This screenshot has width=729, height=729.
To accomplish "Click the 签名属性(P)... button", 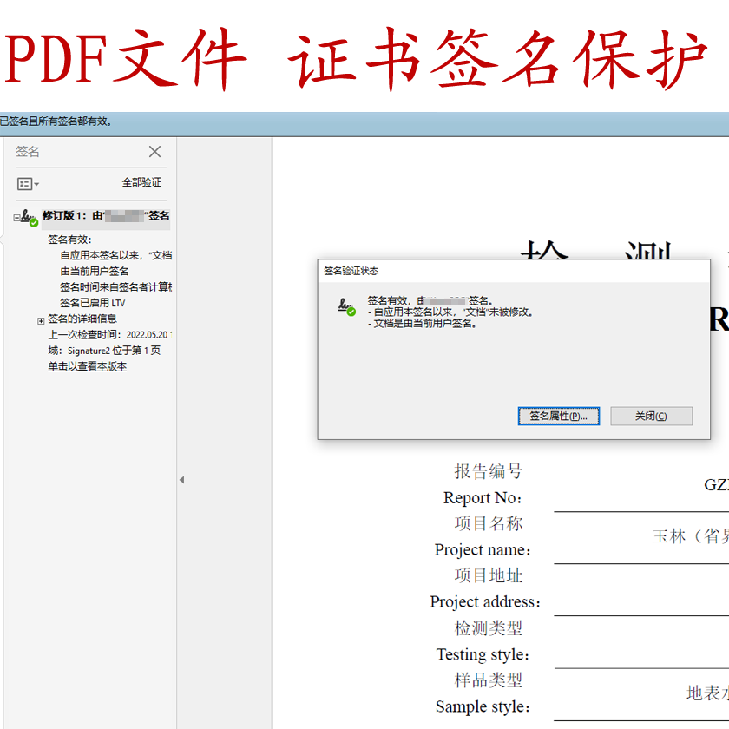I will click(x=558, y=416).
